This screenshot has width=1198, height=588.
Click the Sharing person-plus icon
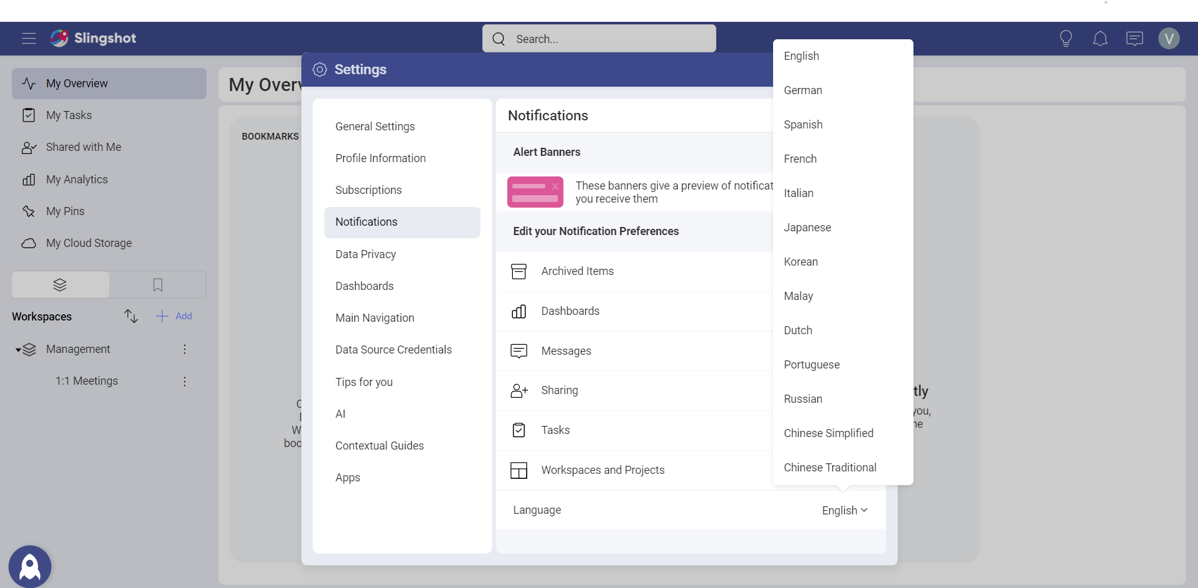(x=519, y=390)
